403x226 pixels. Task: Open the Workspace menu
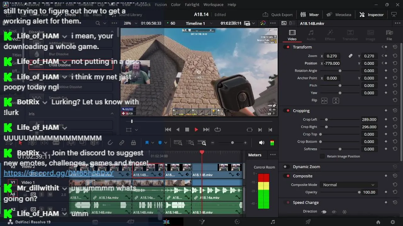[x=213, y=4]
